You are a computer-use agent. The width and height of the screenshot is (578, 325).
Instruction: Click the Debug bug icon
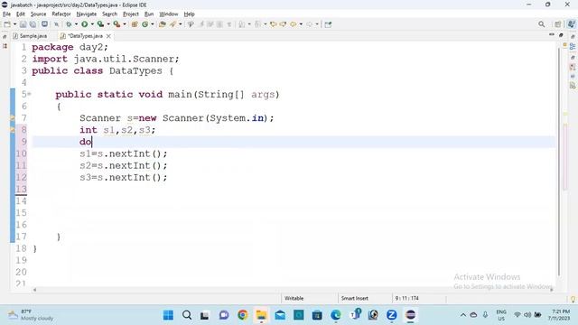coord(69,24)
